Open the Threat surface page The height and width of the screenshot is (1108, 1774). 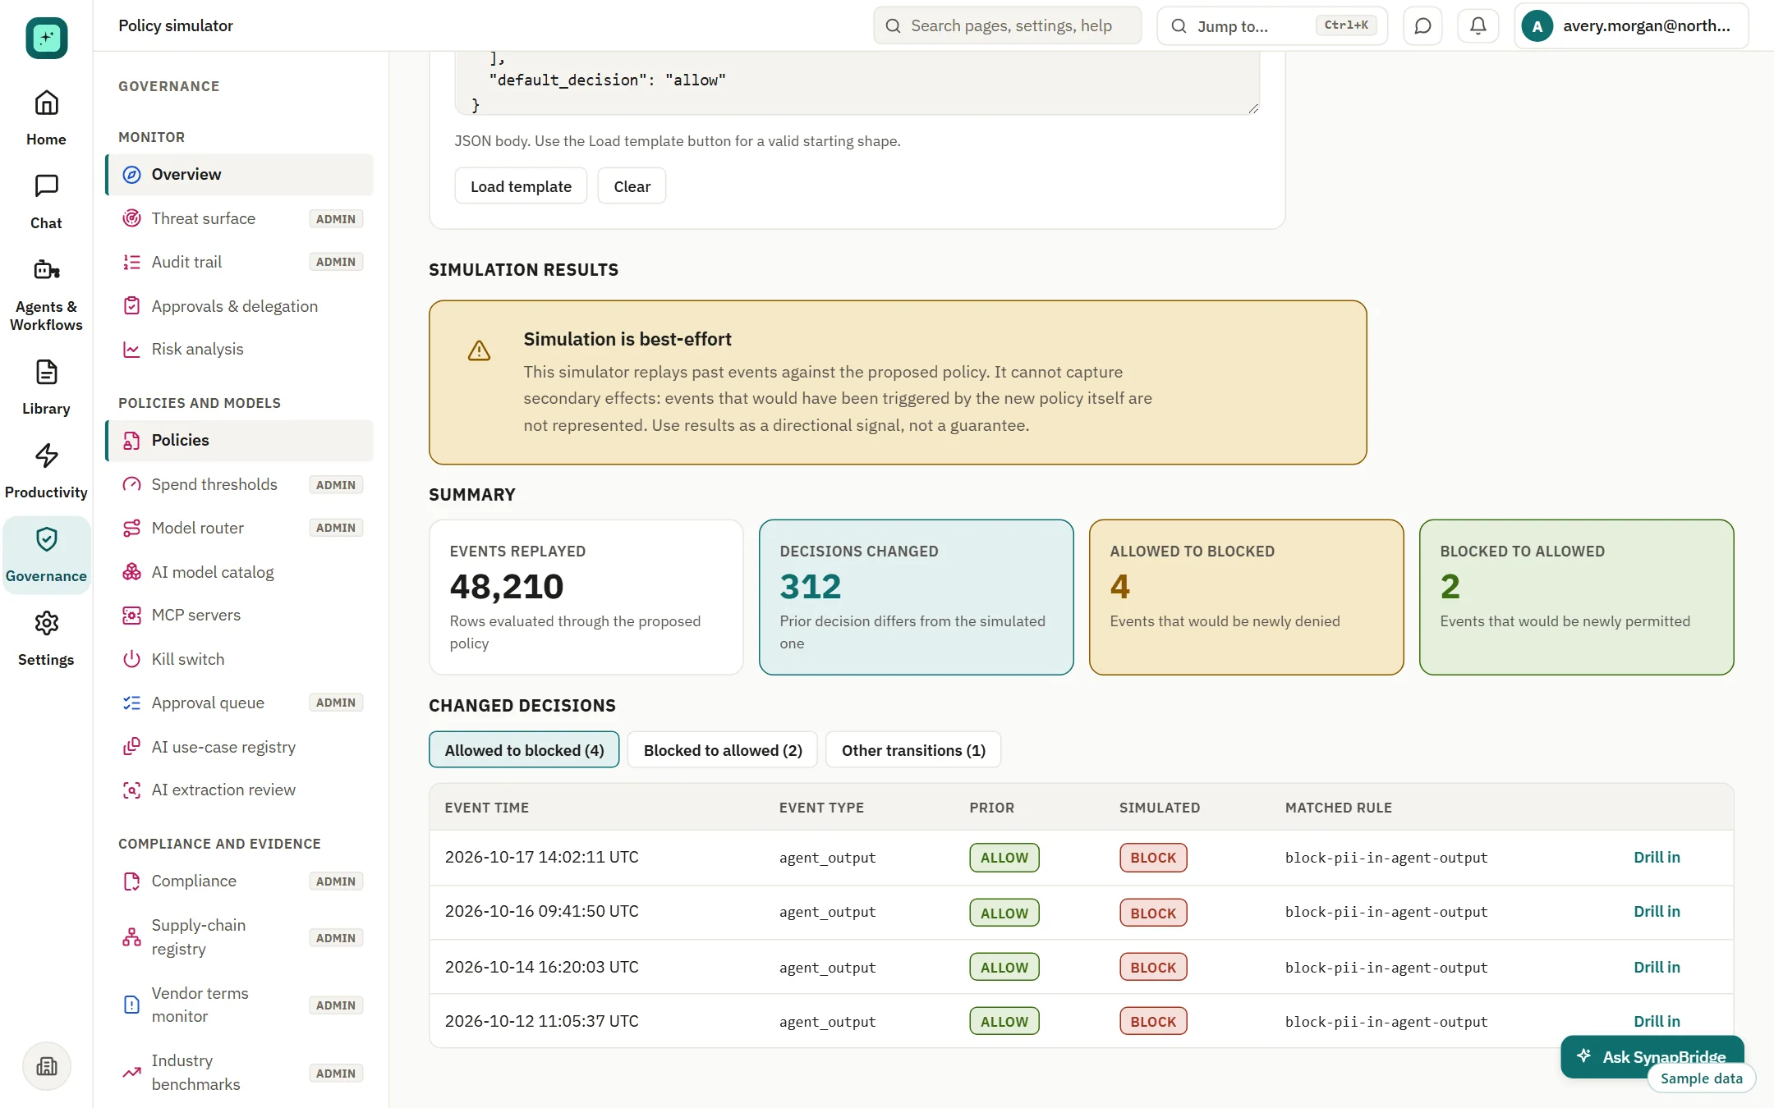[240, 218]
